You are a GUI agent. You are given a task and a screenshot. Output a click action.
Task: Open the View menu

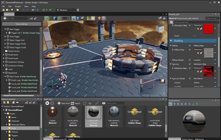click(x=26, y=6)
